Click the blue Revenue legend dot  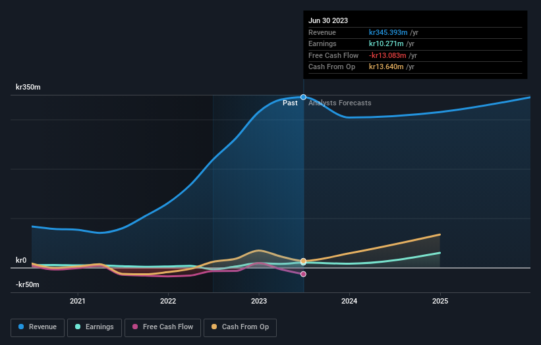tap(21, 327)
